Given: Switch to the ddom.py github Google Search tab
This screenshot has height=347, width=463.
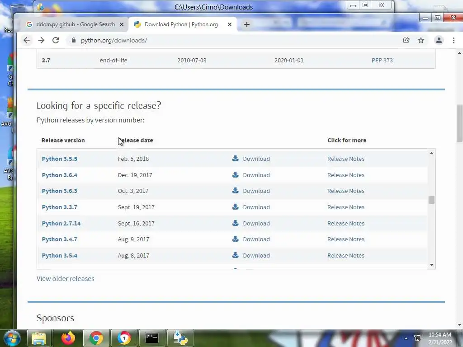Looking at the screenshot, I should pos(76,24).
